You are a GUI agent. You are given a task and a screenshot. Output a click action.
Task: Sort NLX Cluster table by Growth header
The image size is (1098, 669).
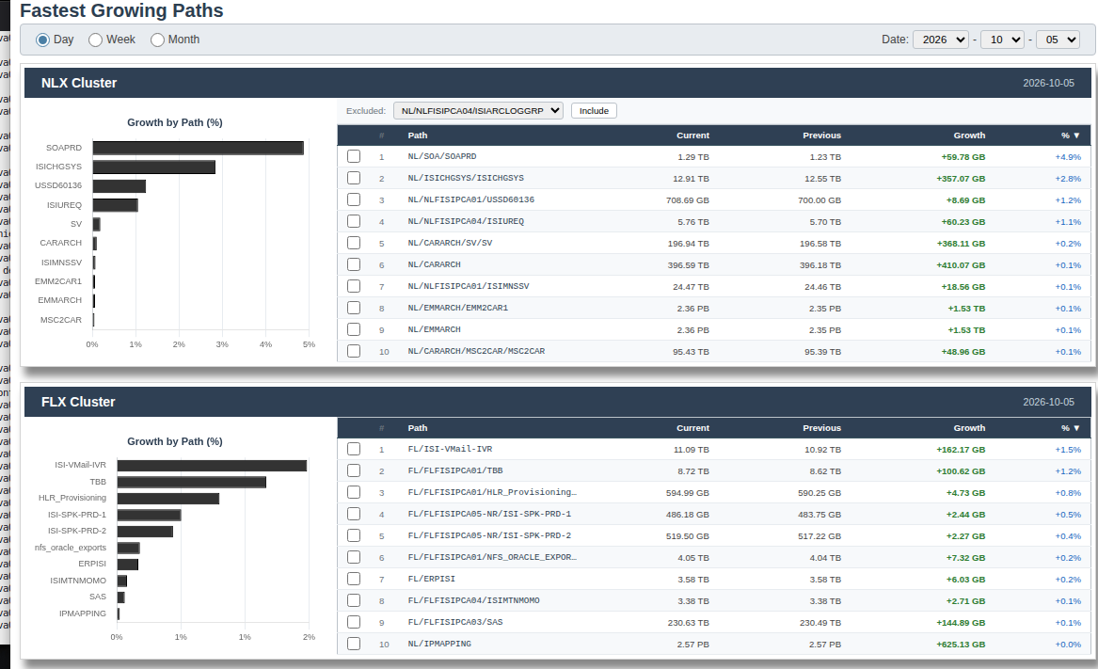pos(969,135)
